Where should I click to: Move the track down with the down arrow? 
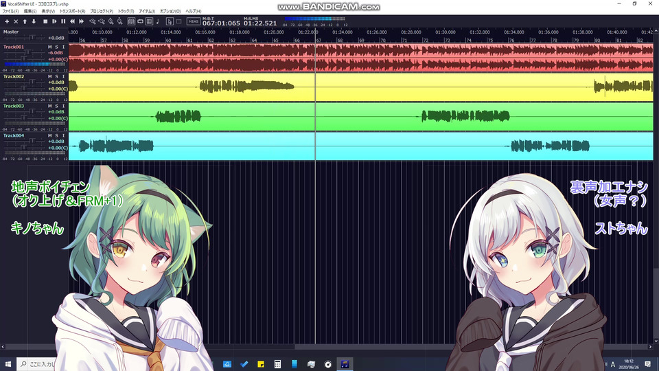point(34,21)
